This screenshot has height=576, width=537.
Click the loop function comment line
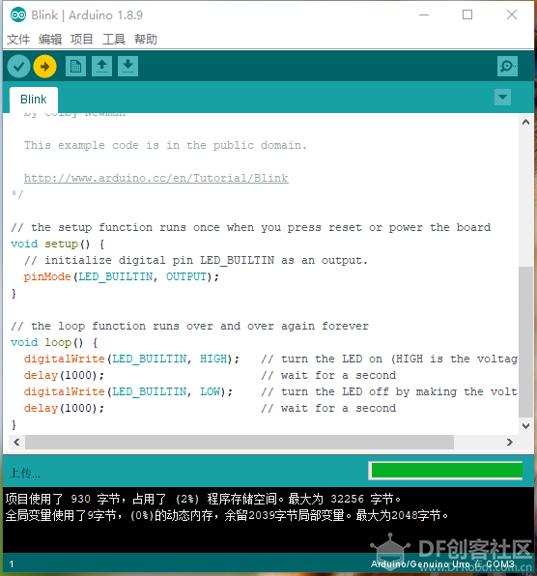pos(189,327)
